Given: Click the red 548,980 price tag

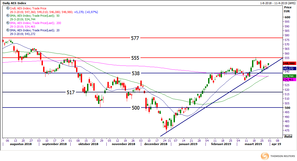Looking at the screenshot, I should 289,63.
